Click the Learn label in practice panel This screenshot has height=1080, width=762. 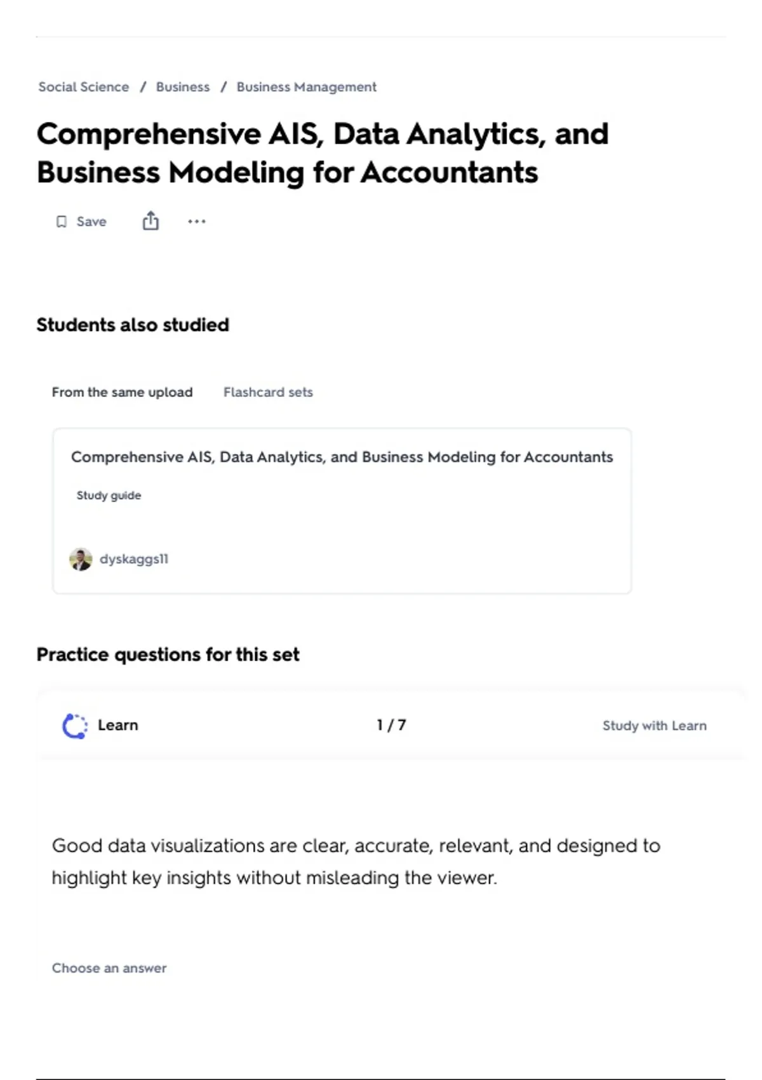[x=117, y=726]
